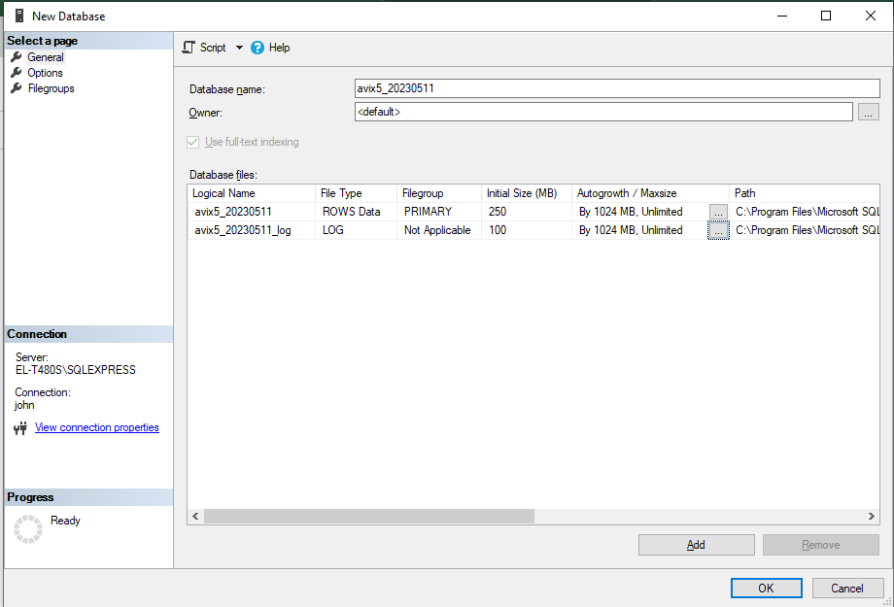The height and width of the screenshot is (607, 894).
Task: Click the Help icon in the toolbar
Action: [x=258, y=48]
